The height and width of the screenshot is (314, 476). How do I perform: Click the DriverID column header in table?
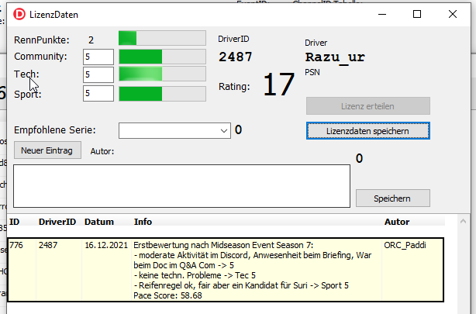57,222
